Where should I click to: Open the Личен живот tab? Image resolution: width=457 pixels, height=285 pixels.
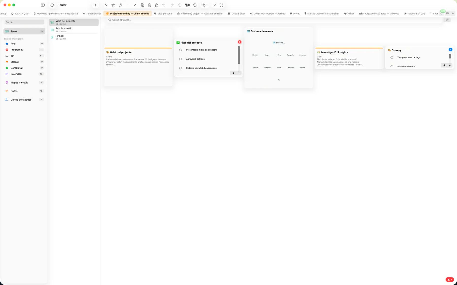[x=92, y=14]
